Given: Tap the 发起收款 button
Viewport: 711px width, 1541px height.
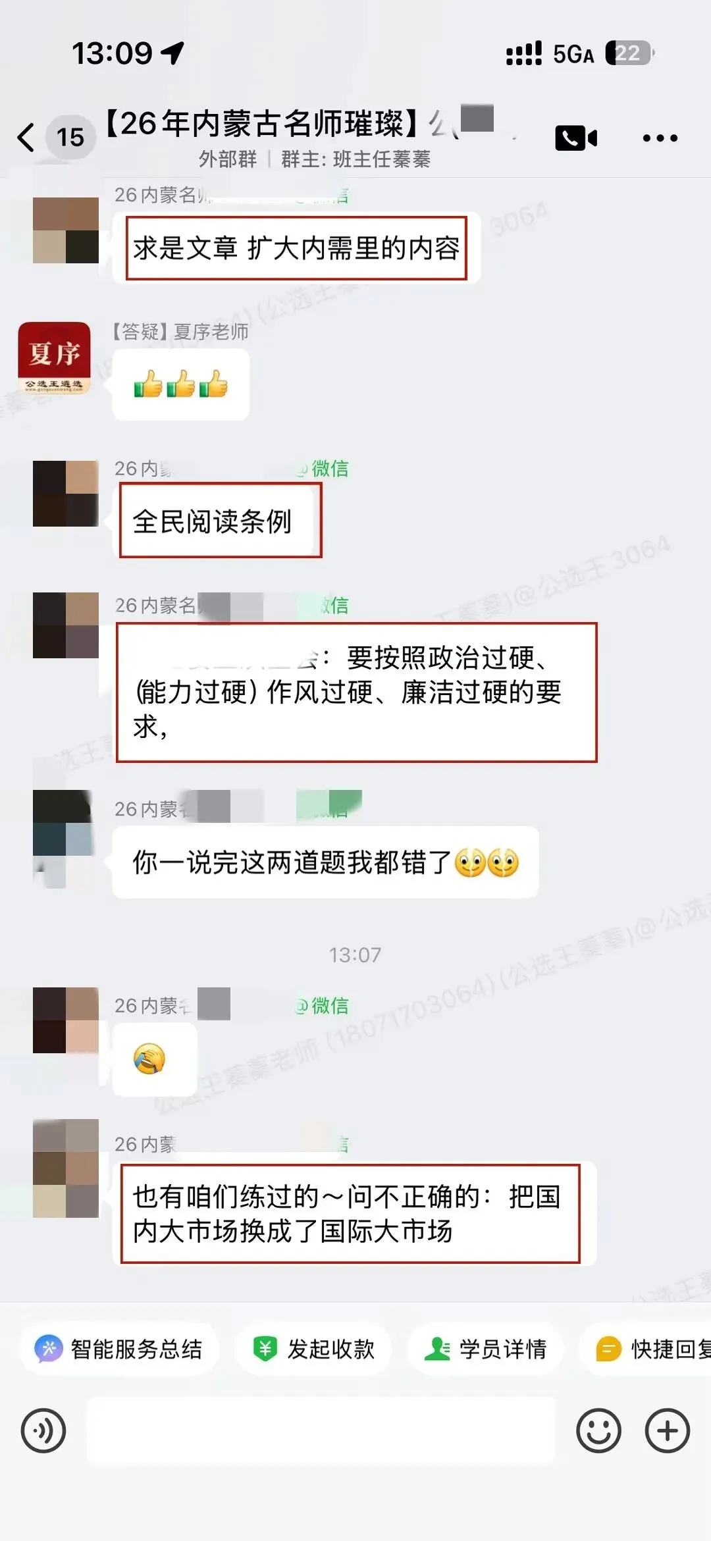Looking at the screenshot, I should [314, 1349].
